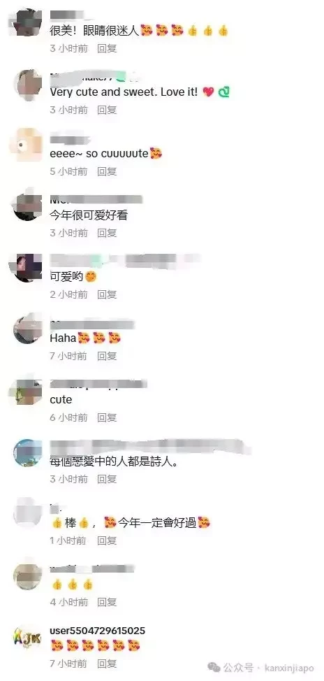Screen dimensions: 324x681
Task: Open the AJK avatar of user5504729615025
Action: pos(27,638)
